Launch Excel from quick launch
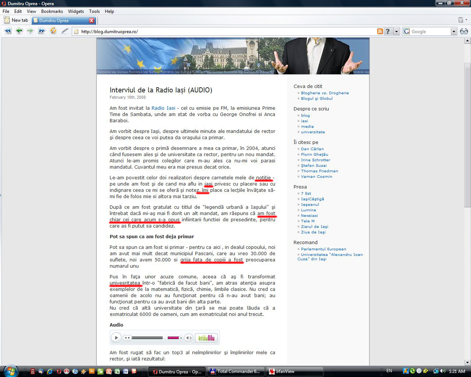Viewport: 471px width, 377px height. pyautogui.click(x=117, y=371)
